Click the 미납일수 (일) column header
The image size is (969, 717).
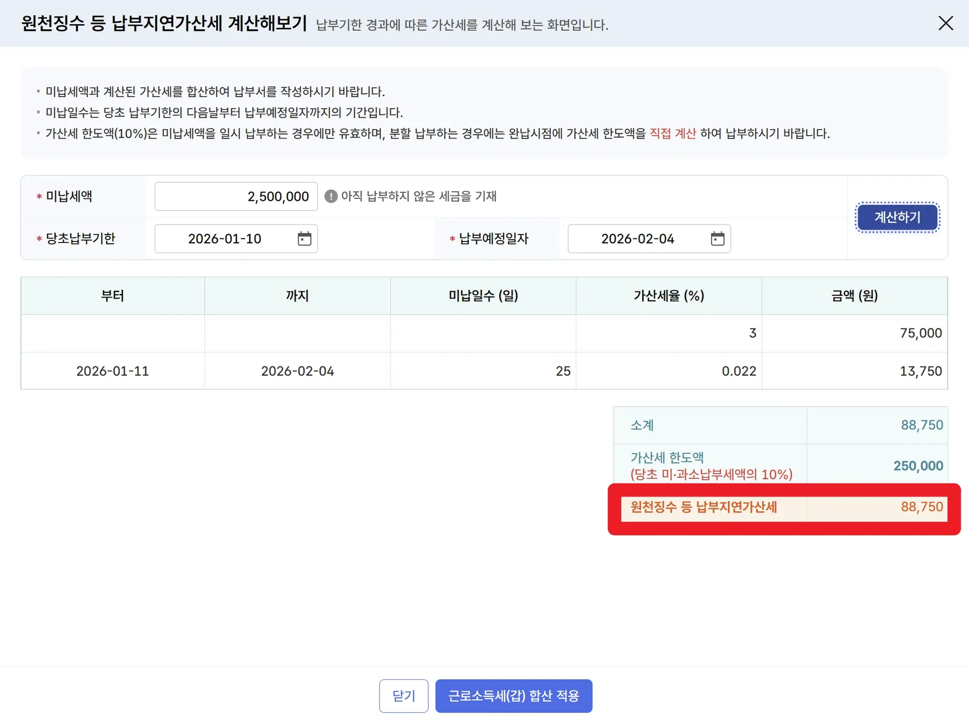[483, 295]
